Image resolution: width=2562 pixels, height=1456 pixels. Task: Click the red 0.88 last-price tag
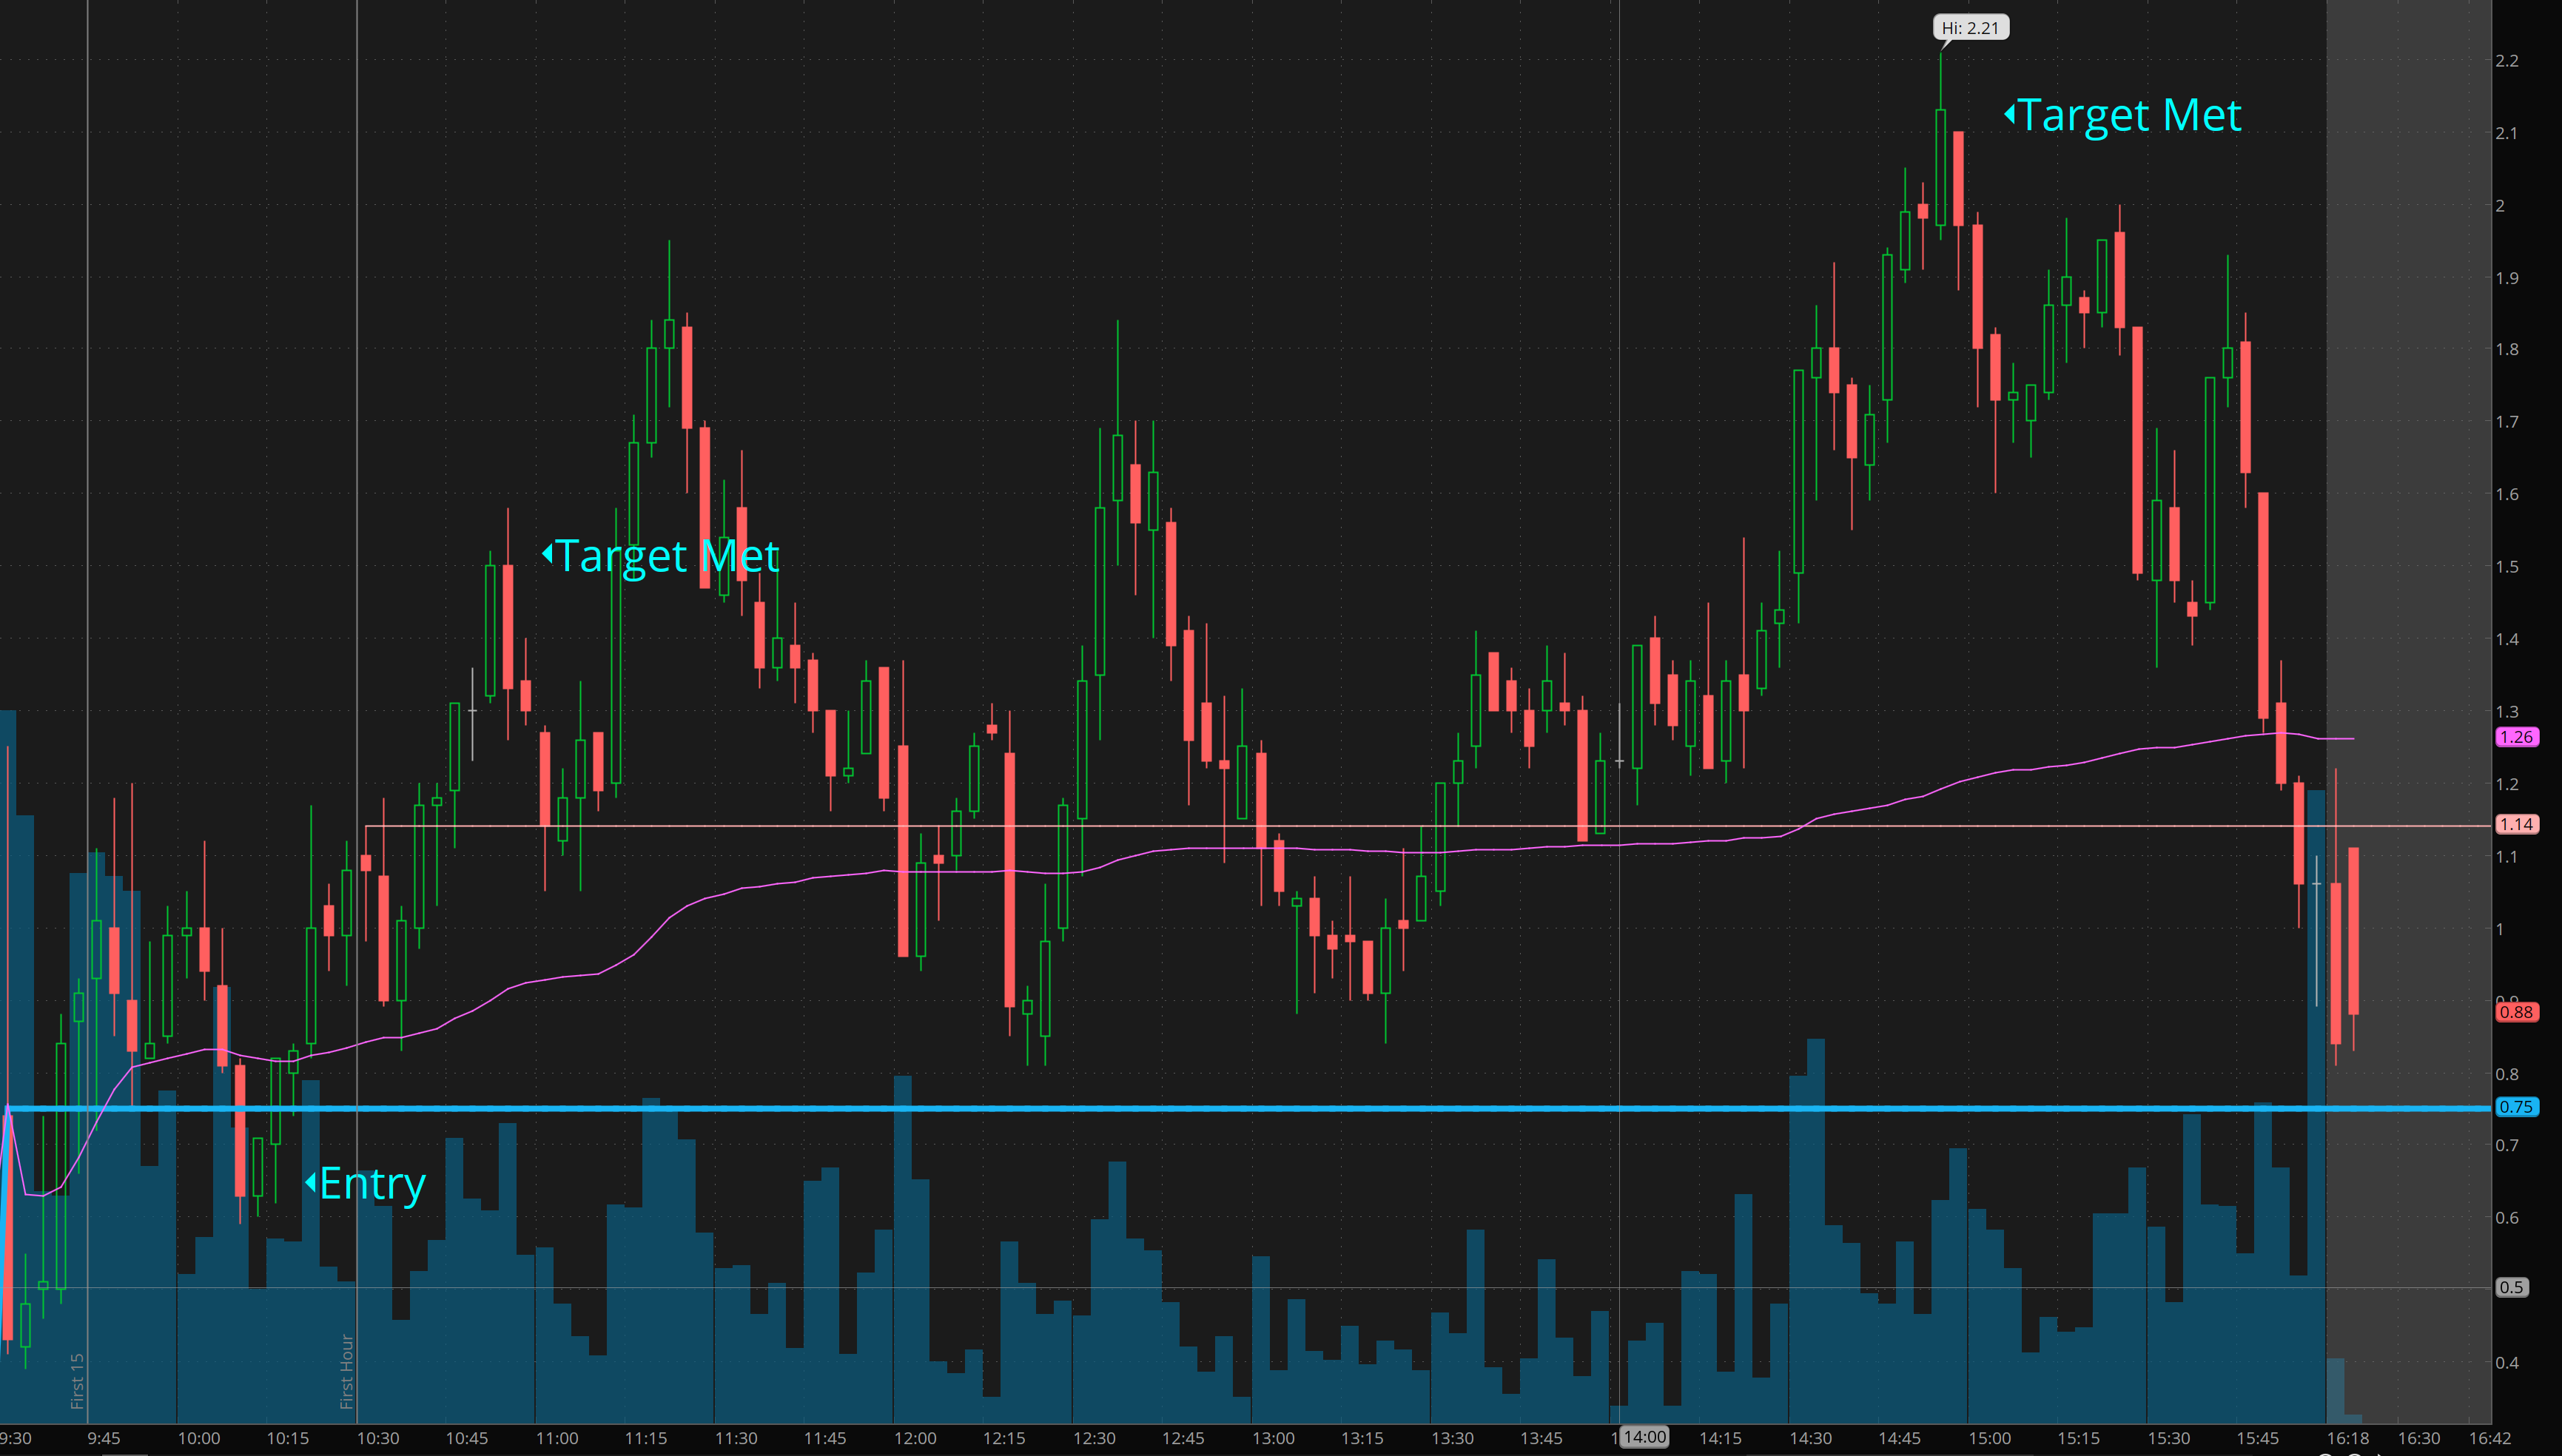[2516, 1012]
